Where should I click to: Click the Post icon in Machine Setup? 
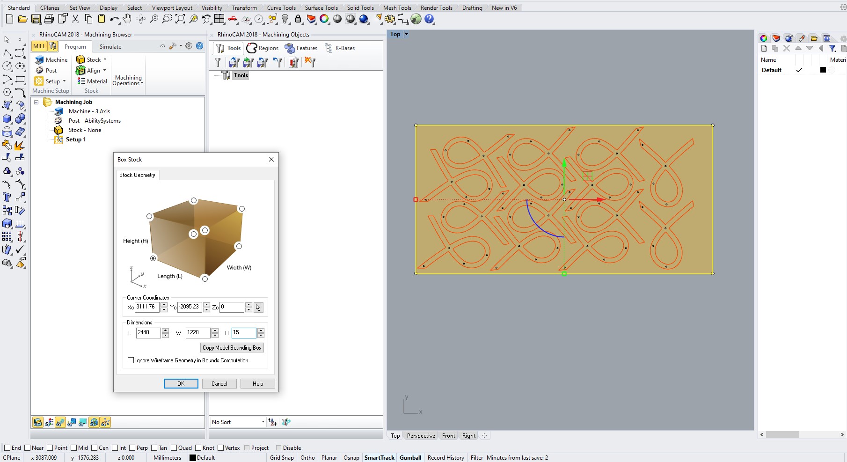[x=39, y=70]
